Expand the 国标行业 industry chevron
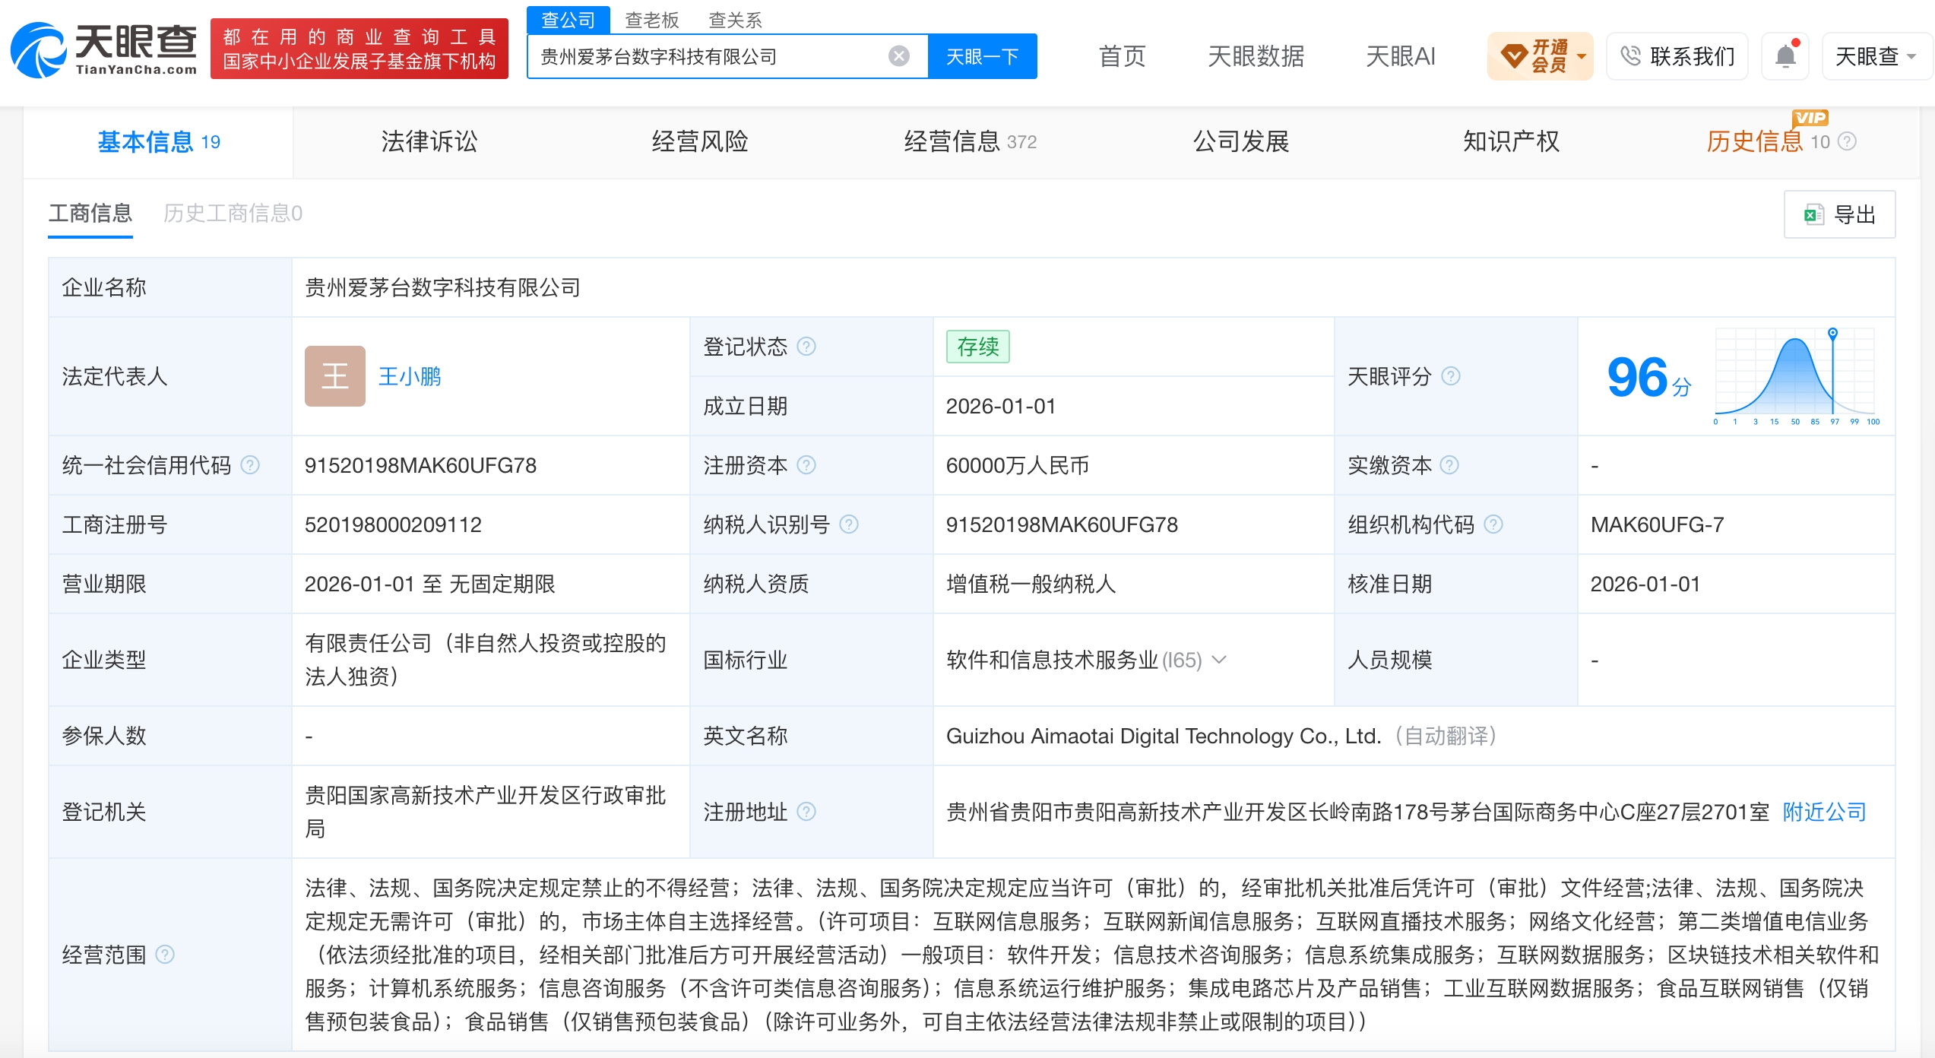The width and height of the screenshot is (1935, 1058). click(1220, 660)
